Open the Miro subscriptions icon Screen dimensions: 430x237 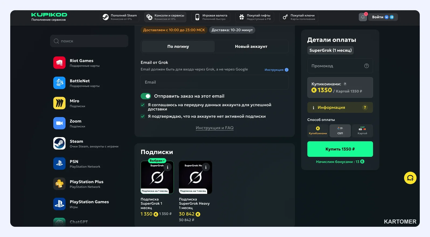[x=59, y=103]
